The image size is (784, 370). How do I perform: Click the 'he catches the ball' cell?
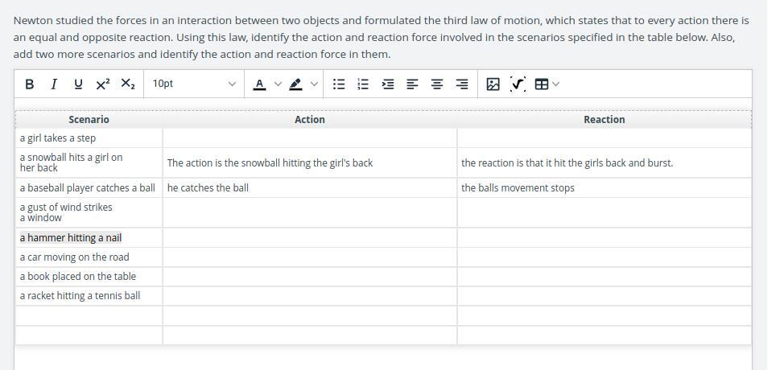[x=310, y=187]
